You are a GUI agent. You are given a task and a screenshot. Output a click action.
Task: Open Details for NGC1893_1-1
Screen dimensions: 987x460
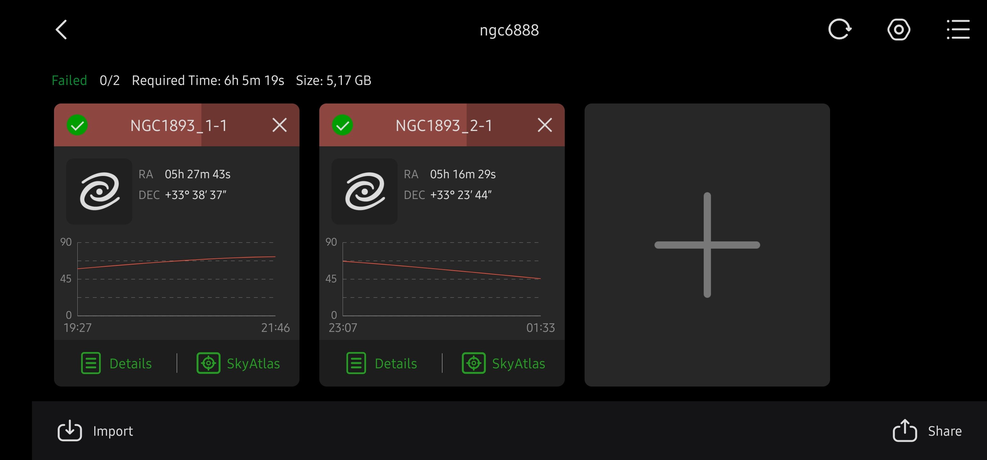[116, 363]
